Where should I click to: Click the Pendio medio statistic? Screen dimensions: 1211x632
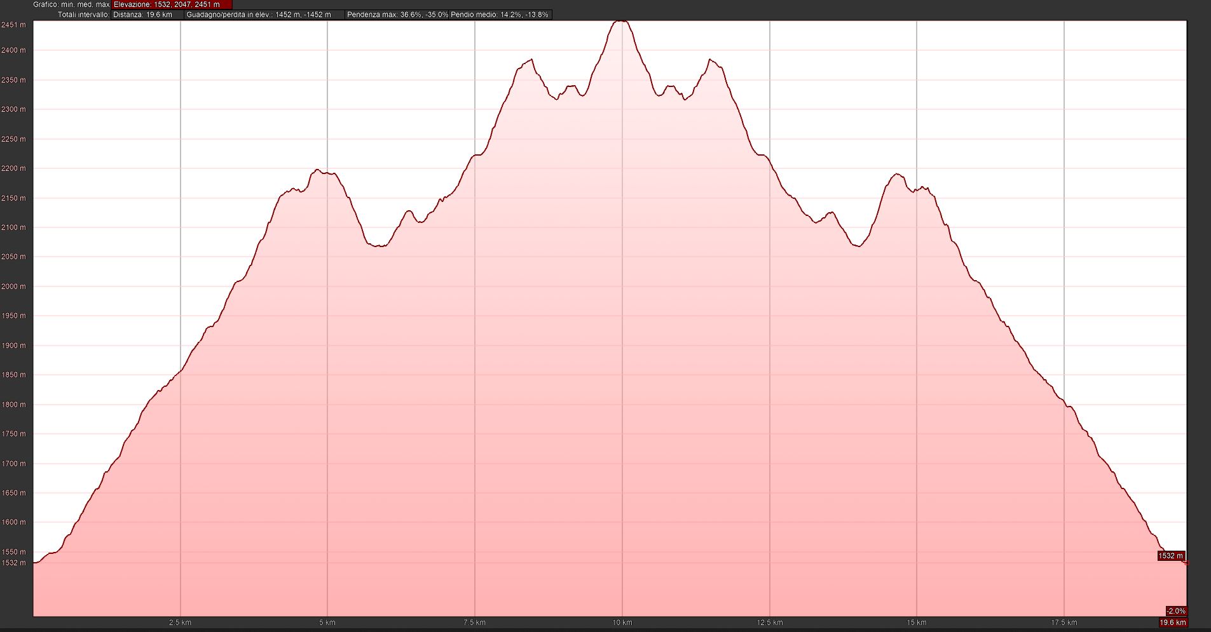coord(500,15)
